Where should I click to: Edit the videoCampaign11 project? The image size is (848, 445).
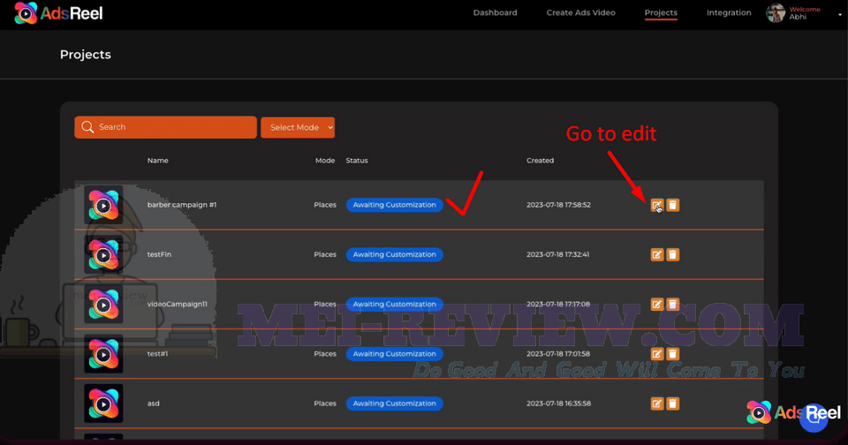click(x=656, y=305)
